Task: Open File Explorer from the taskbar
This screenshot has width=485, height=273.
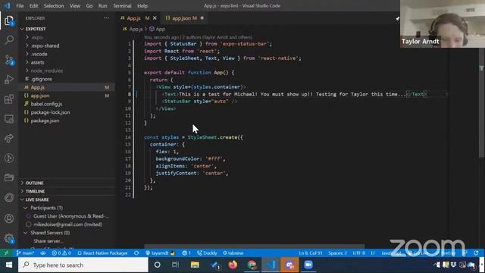Action: (x=195, y=265)
